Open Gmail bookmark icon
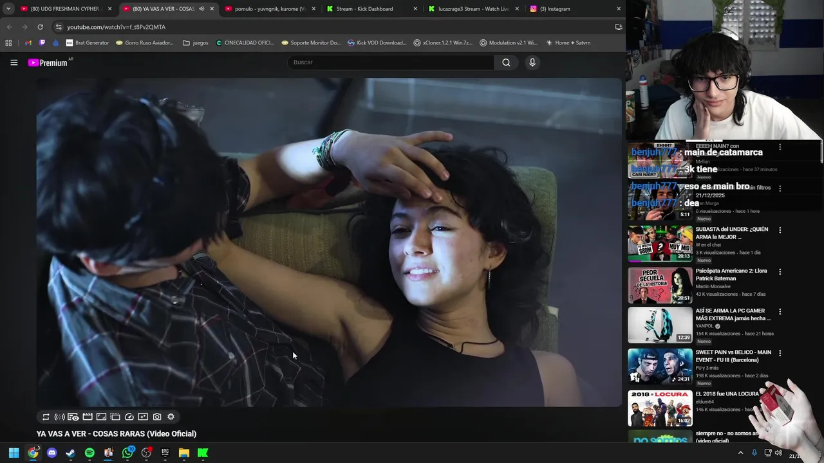This screenshot has height=463, width=824. (x=28, y=43)
